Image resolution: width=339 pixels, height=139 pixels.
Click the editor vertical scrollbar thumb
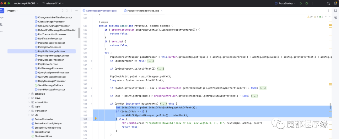coord(330,106)
